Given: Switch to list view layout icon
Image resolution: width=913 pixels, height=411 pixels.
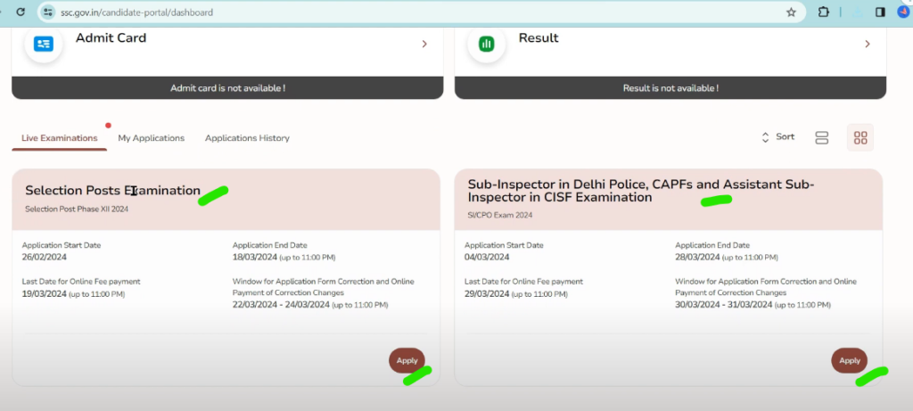Looking at the screenshot, I should [x=821, y=138].
